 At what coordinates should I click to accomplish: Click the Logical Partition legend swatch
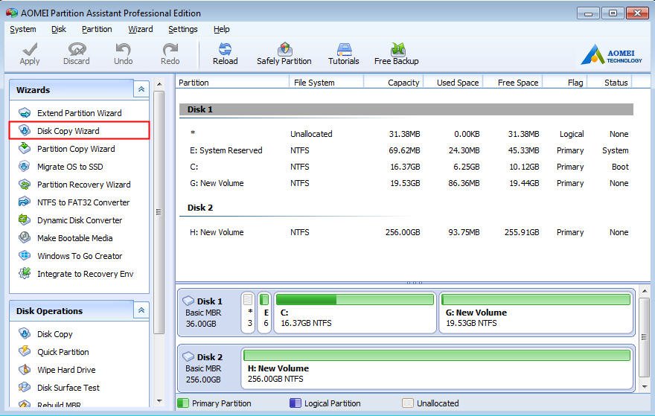coord(295,403)
